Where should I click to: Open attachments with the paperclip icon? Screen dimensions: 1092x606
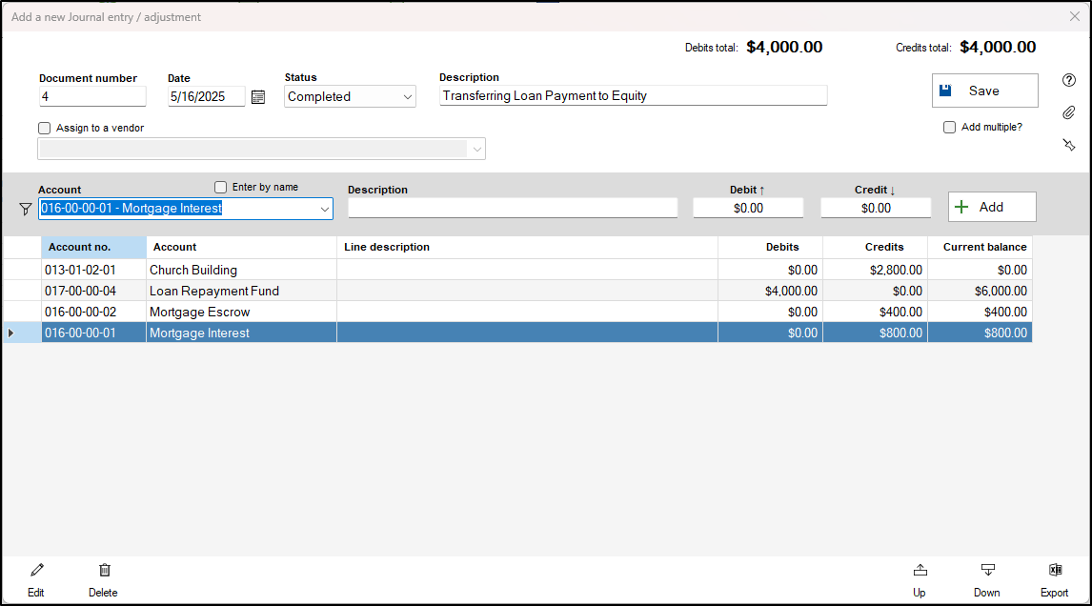[x=1068, y=112]
